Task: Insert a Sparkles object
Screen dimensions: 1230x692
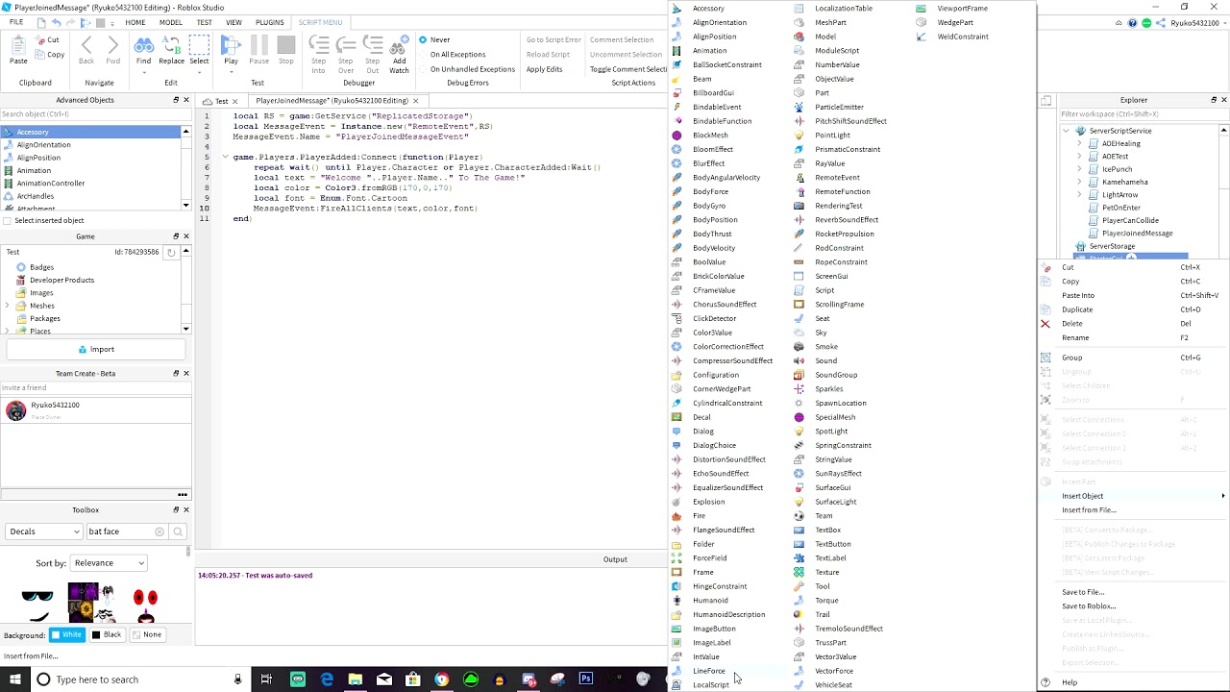Action: pos(828,389)
